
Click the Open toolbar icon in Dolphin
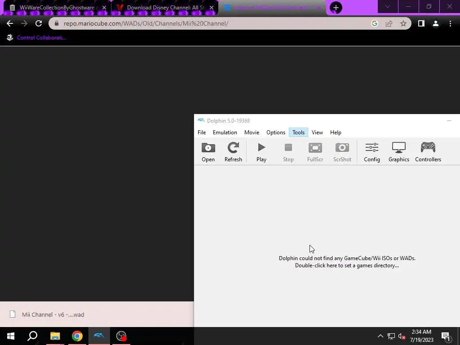(x=208, y=152)
